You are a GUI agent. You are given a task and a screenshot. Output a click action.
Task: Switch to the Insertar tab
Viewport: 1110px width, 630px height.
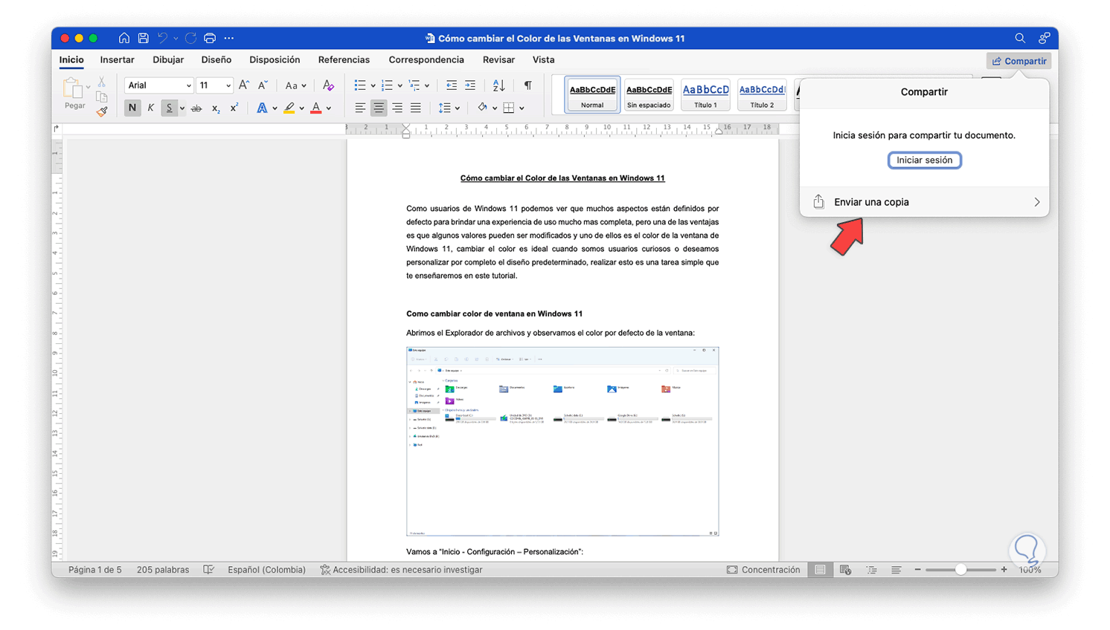coord(118,59)
